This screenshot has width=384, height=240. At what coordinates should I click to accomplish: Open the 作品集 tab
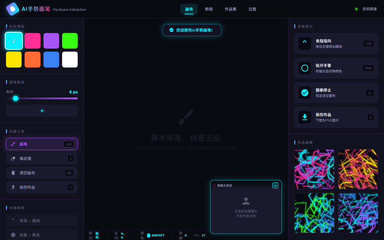pos(231,9)
